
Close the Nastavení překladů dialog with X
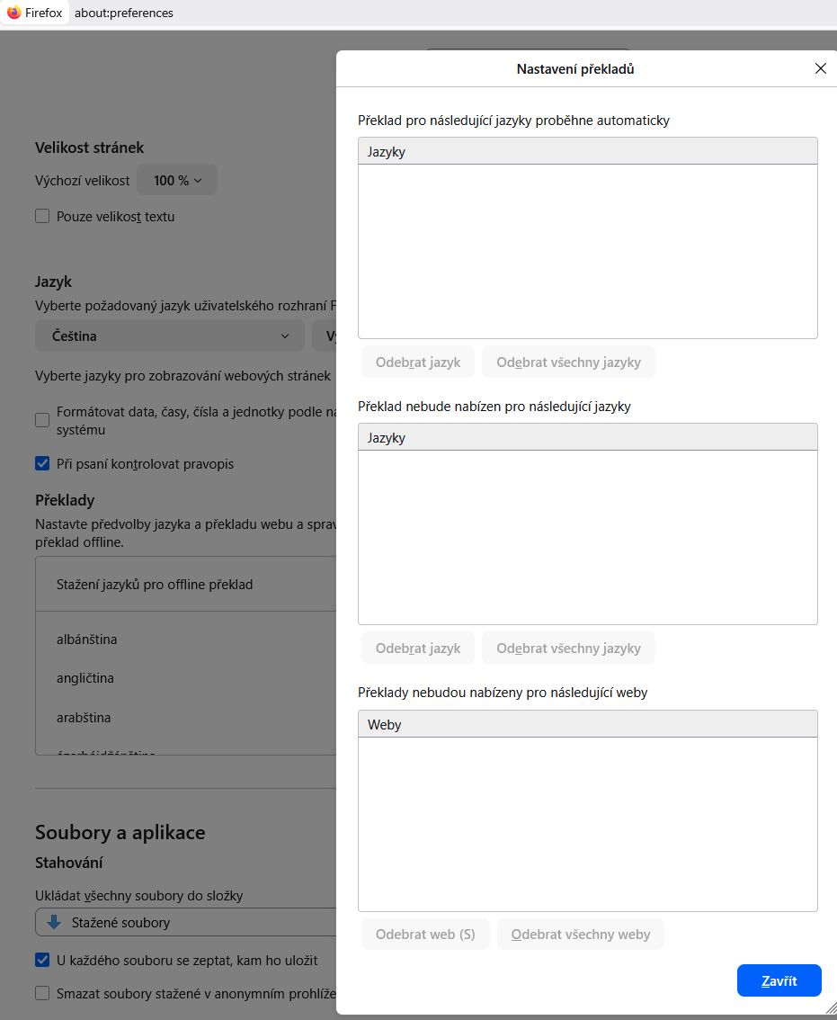[820, 68]
